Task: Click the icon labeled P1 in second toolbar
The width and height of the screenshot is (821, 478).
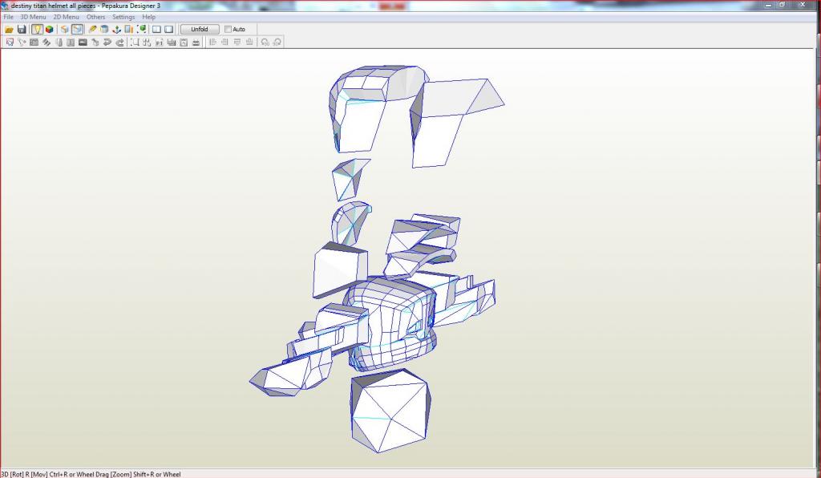Action: tap(159, 43)
